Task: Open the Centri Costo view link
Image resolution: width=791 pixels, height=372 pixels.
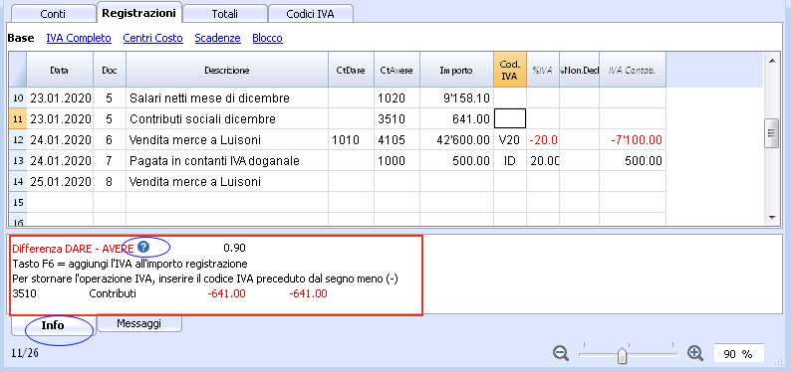Action: (152, 38)
